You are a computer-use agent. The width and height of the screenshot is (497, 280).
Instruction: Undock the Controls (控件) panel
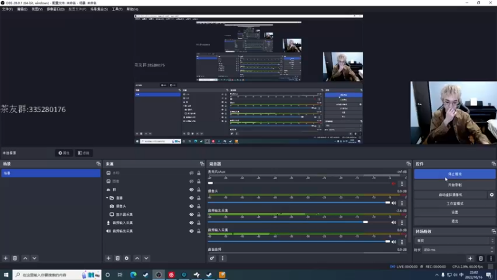pos(493,164)
